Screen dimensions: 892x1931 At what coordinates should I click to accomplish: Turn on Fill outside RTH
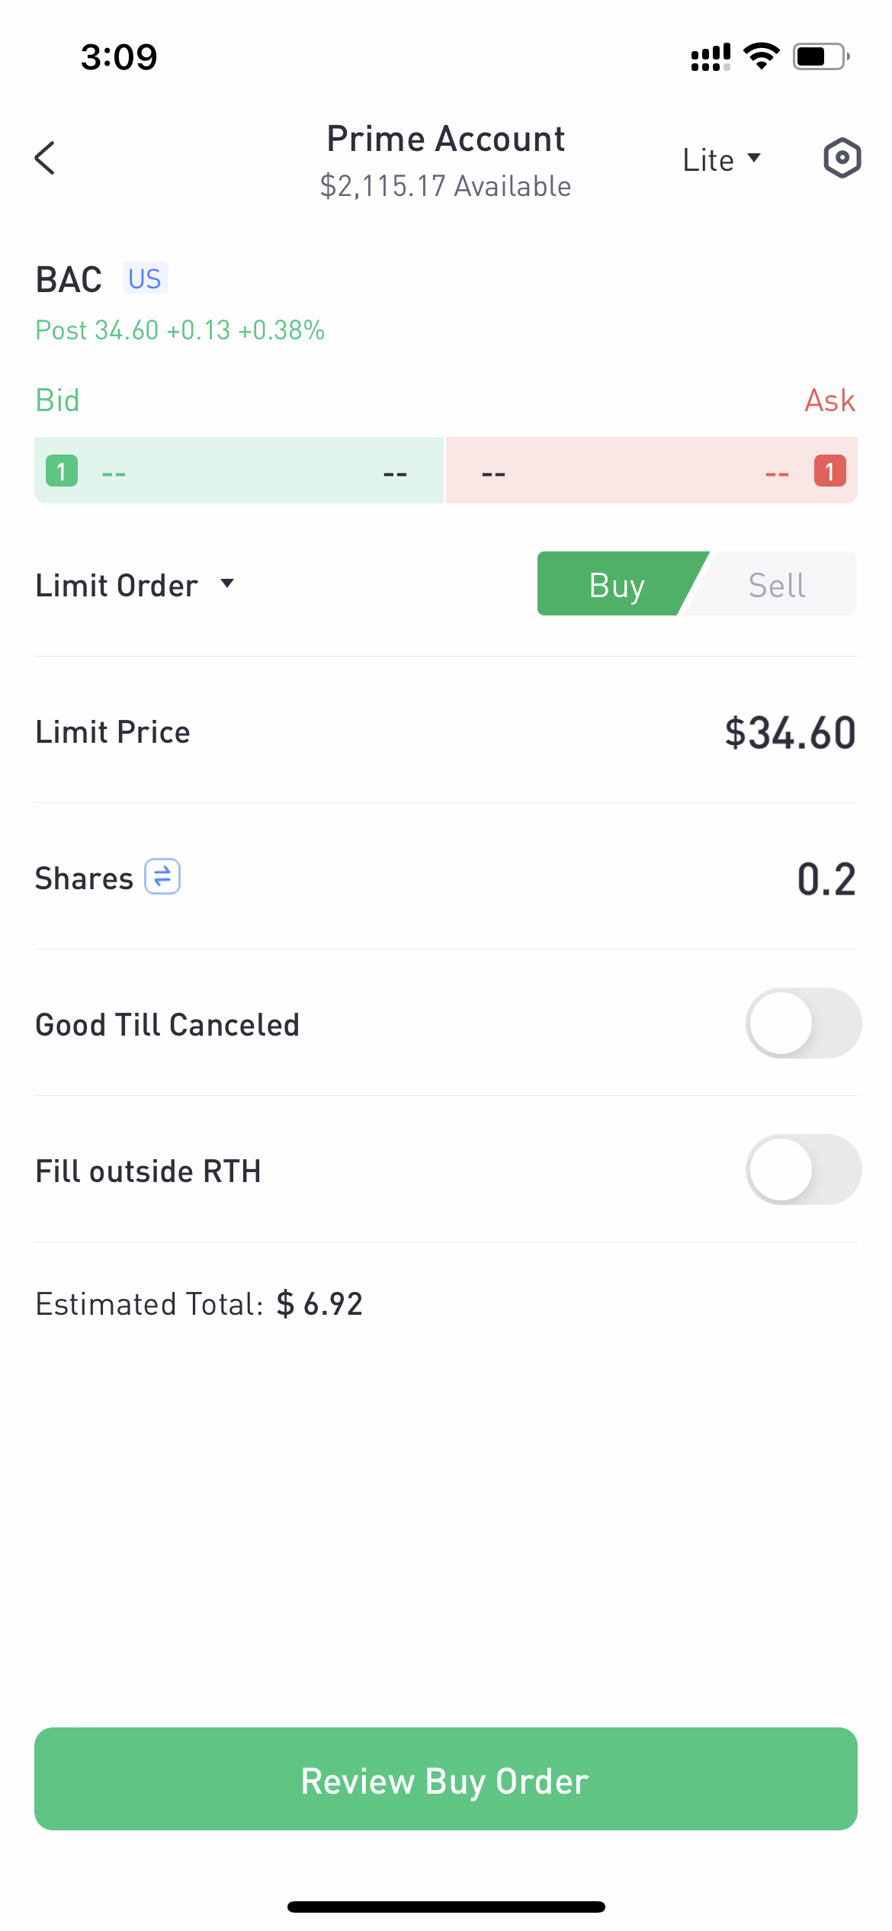[803, 1170]
